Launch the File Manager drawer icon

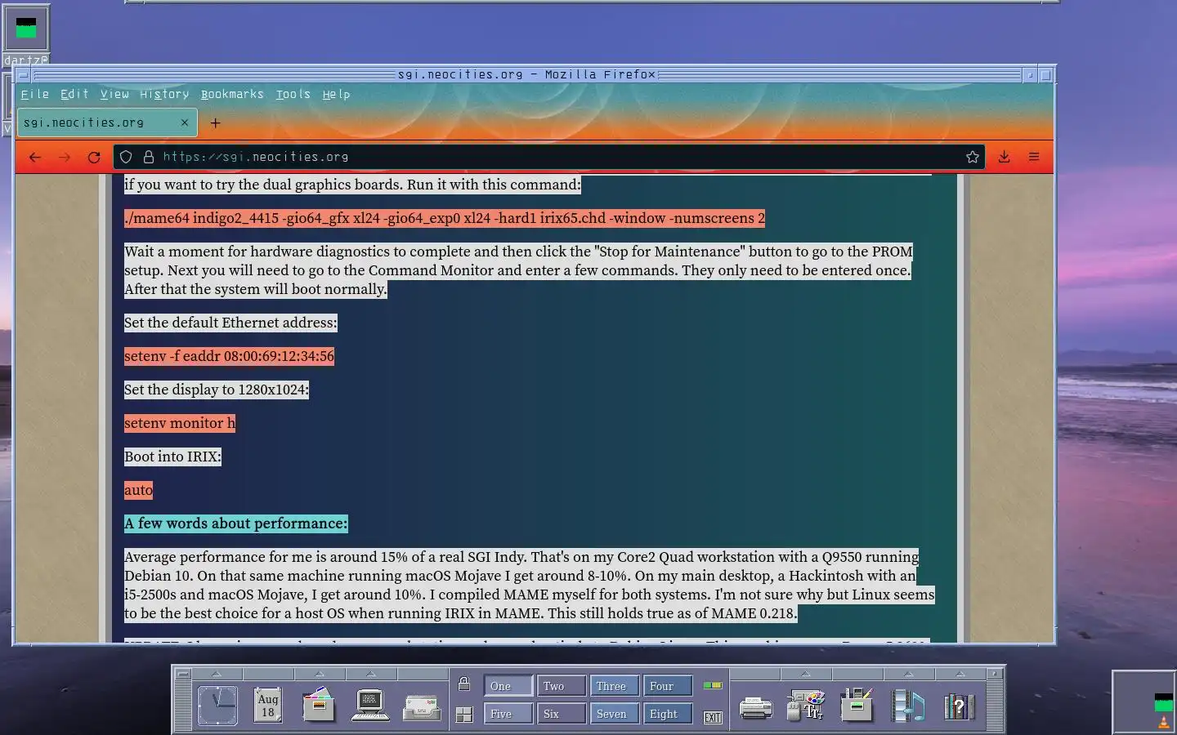click(x=319, y=706)
